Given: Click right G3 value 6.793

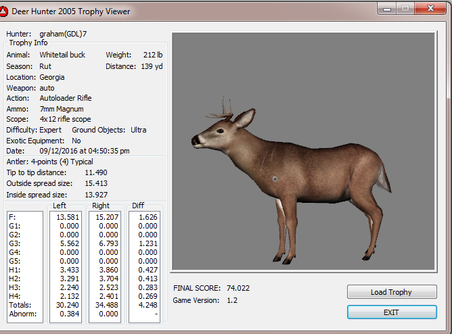Looking at the screenshot, I should (x=109, y=243).
